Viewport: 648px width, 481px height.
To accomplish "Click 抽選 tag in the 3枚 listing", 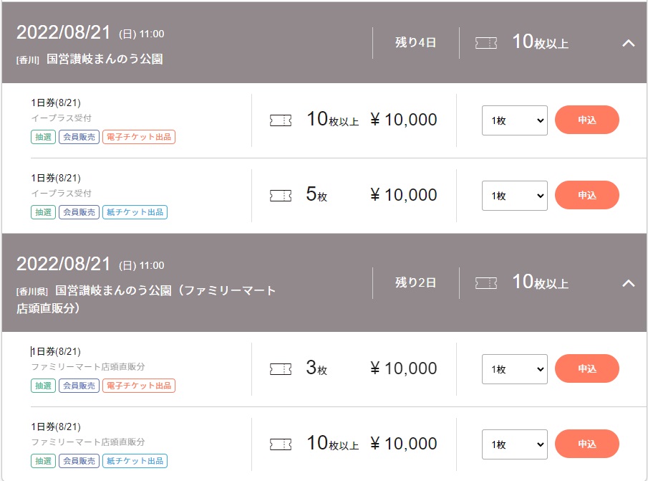I will click(x=44, y=386).
